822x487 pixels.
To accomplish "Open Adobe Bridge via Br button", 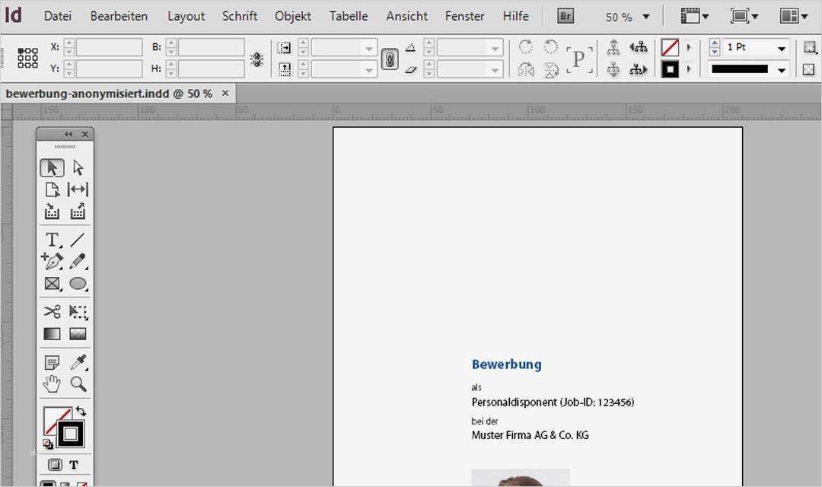I will pos(565,16).
